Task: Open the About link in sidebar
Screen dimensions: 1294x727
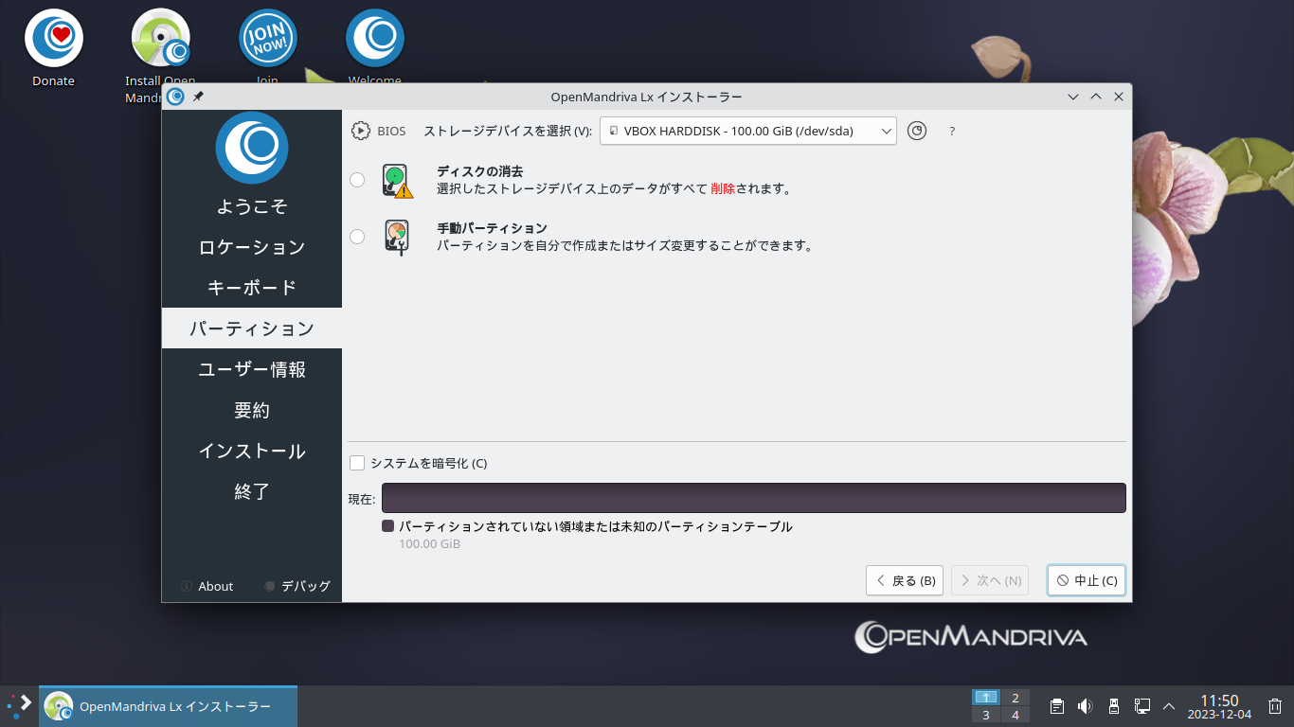Action: tap(207, 586)
